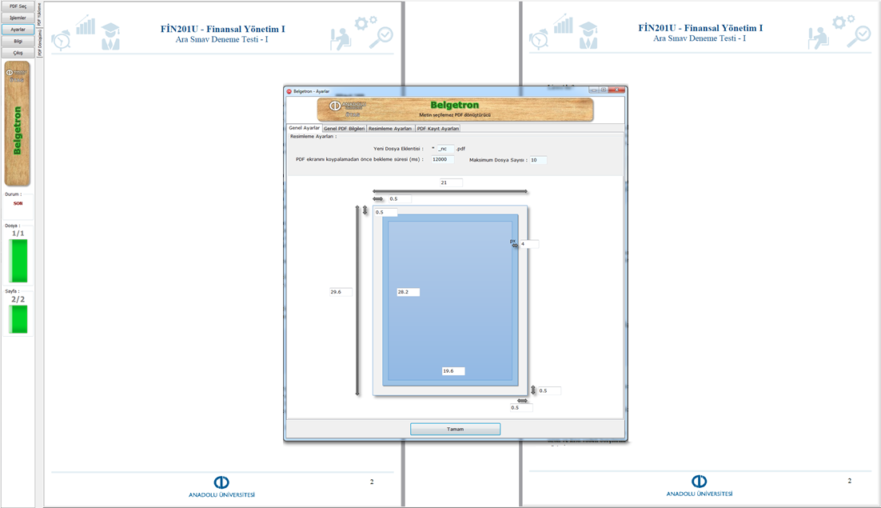
Task: Confirm settings with the Tamam button
Action: coord(455,429)
